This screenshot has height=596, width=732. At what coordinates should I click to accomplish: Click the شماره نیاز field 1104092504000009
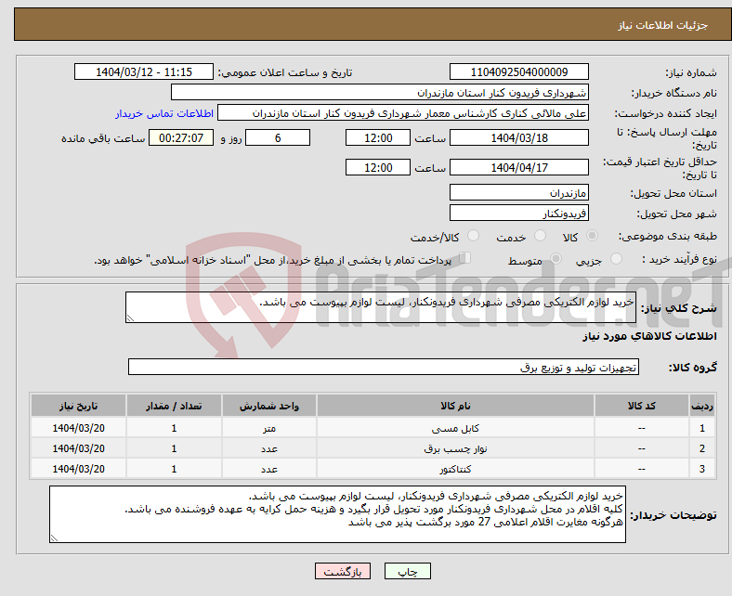[518, 71]
